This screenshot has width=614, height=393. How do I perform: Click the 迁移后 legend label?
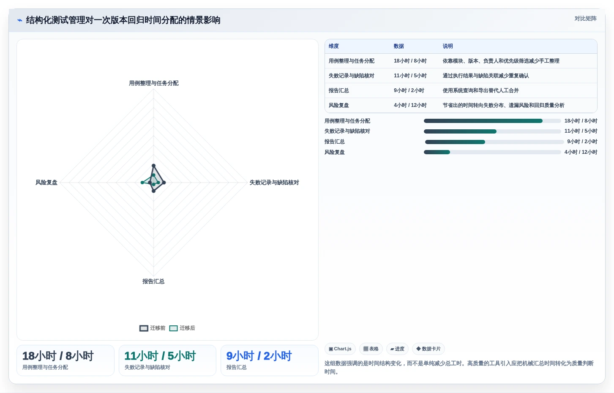187,328
